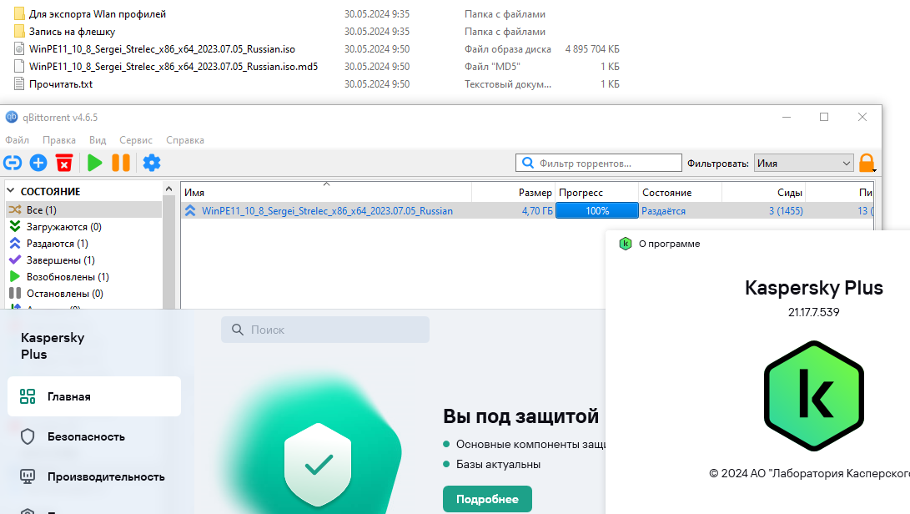
Task: Click the '4,70 ГБ' size cell
Action: click(x=537, y=211)
